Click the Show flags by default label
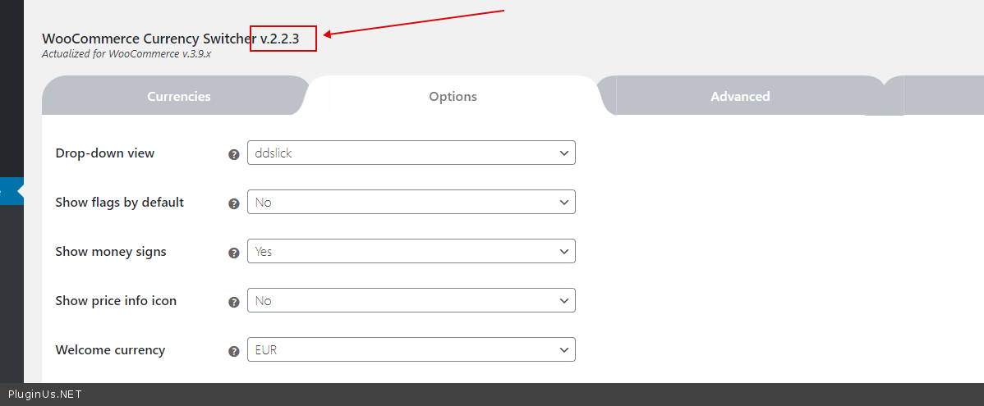Screen dimensions: 984x406 (x=119, y=203)
